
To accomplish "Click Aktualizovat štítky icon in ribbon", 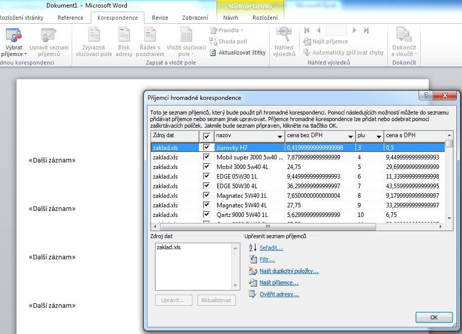I will point(214,52).
